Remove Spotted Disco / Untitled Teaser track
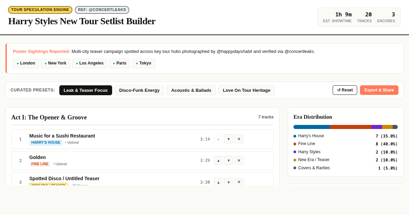 pos(239,182)
